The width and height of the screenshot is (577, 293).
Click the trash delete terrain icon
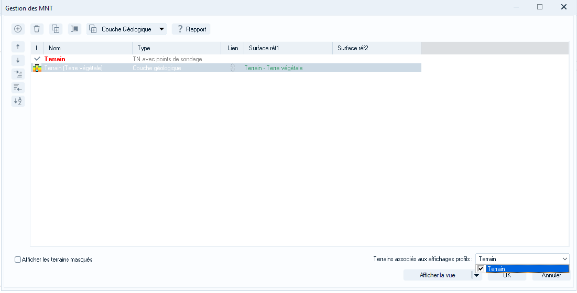pos(37,29)
